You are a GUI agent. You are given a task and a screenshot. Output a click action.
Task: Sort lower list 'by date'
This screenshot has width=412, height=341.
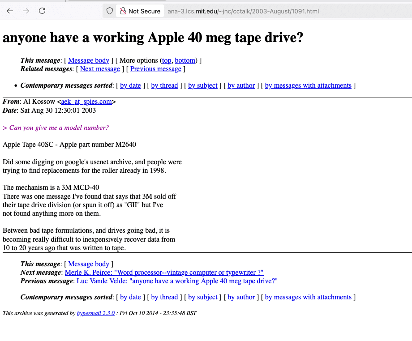point(130,297)
